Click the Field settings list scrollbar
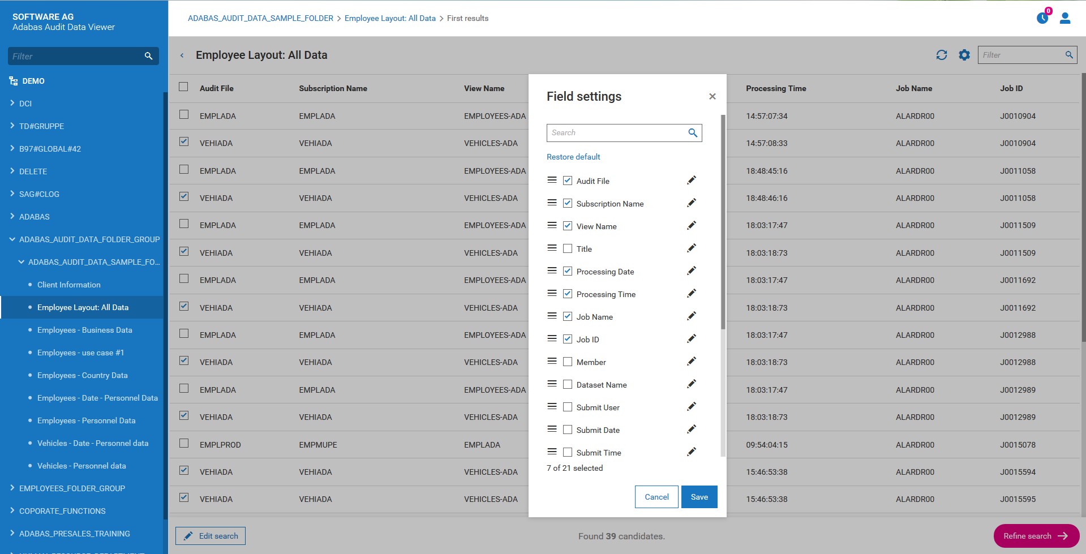The height and width of the screenshot is (554, 1086). point(723,222)
